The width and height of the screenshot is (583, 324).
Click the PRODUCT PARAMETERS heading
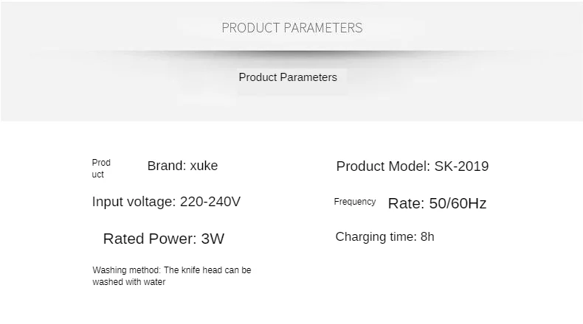tap(292, 28)
